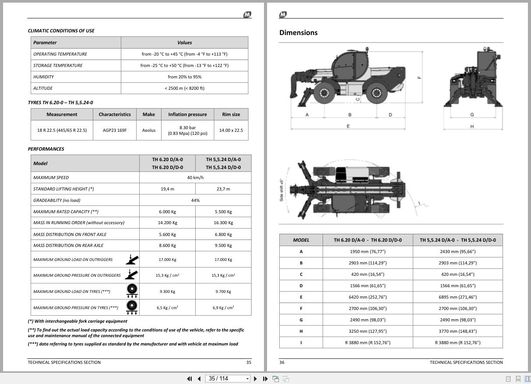Click the lifting height '19,4 m'
Screen dimensions: 531x384
point(167,189)
